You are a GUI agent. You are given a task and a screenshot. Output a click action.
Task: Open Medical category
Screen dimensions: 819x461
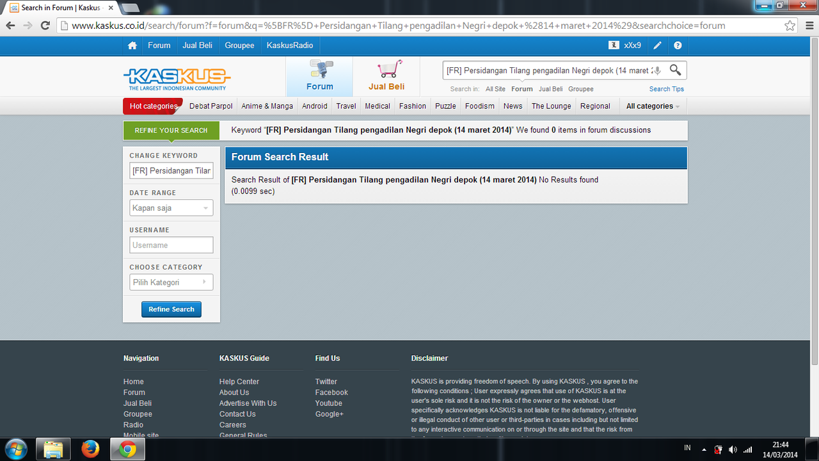pos(378,106)
